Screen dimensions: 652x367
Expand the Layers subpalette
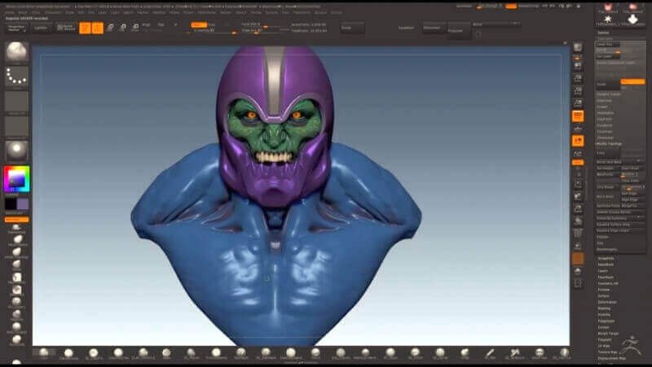[x=603, y=271]
